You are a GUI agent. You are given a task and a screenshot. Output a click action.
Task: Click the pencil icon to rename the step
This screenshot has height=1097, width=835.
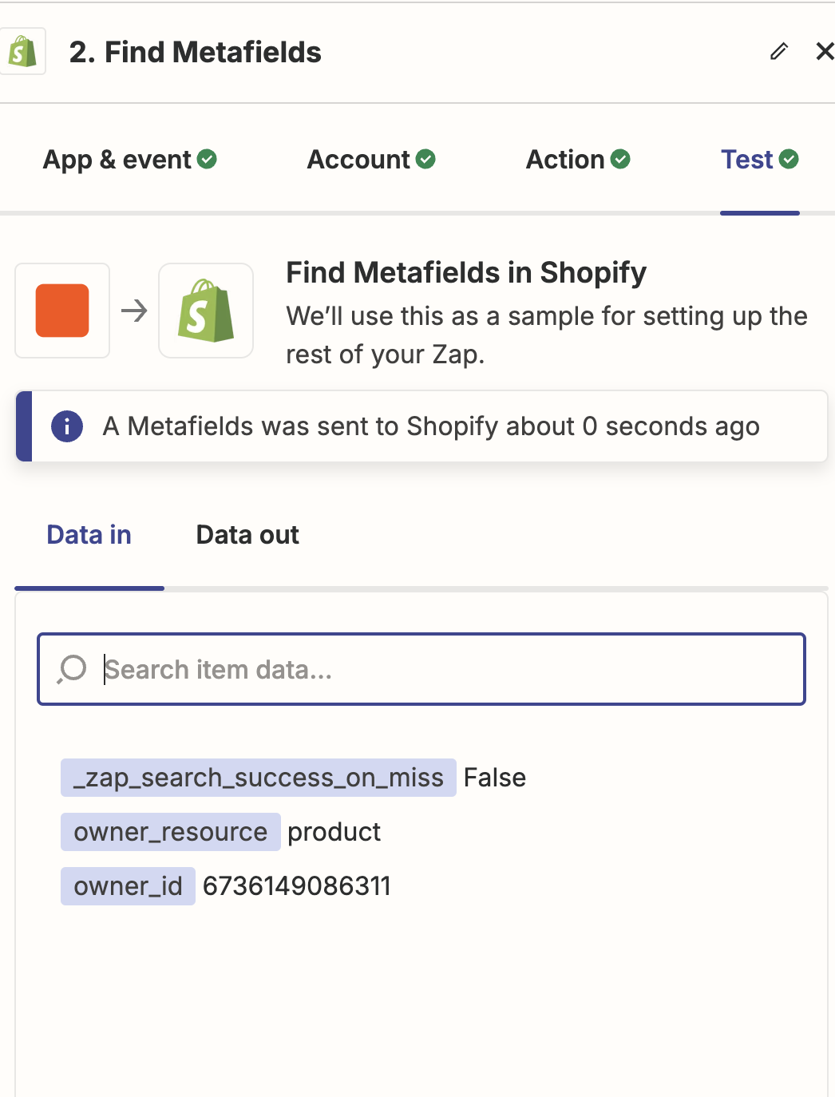[x=779, y=52]
